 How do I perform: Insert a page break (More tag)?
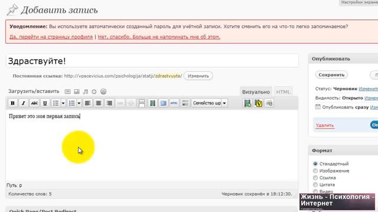[x=142, y=103]
